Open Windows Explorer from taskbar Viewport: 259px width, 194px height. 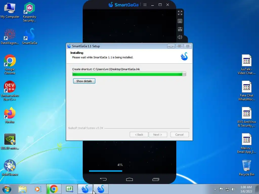click(23, 189)
